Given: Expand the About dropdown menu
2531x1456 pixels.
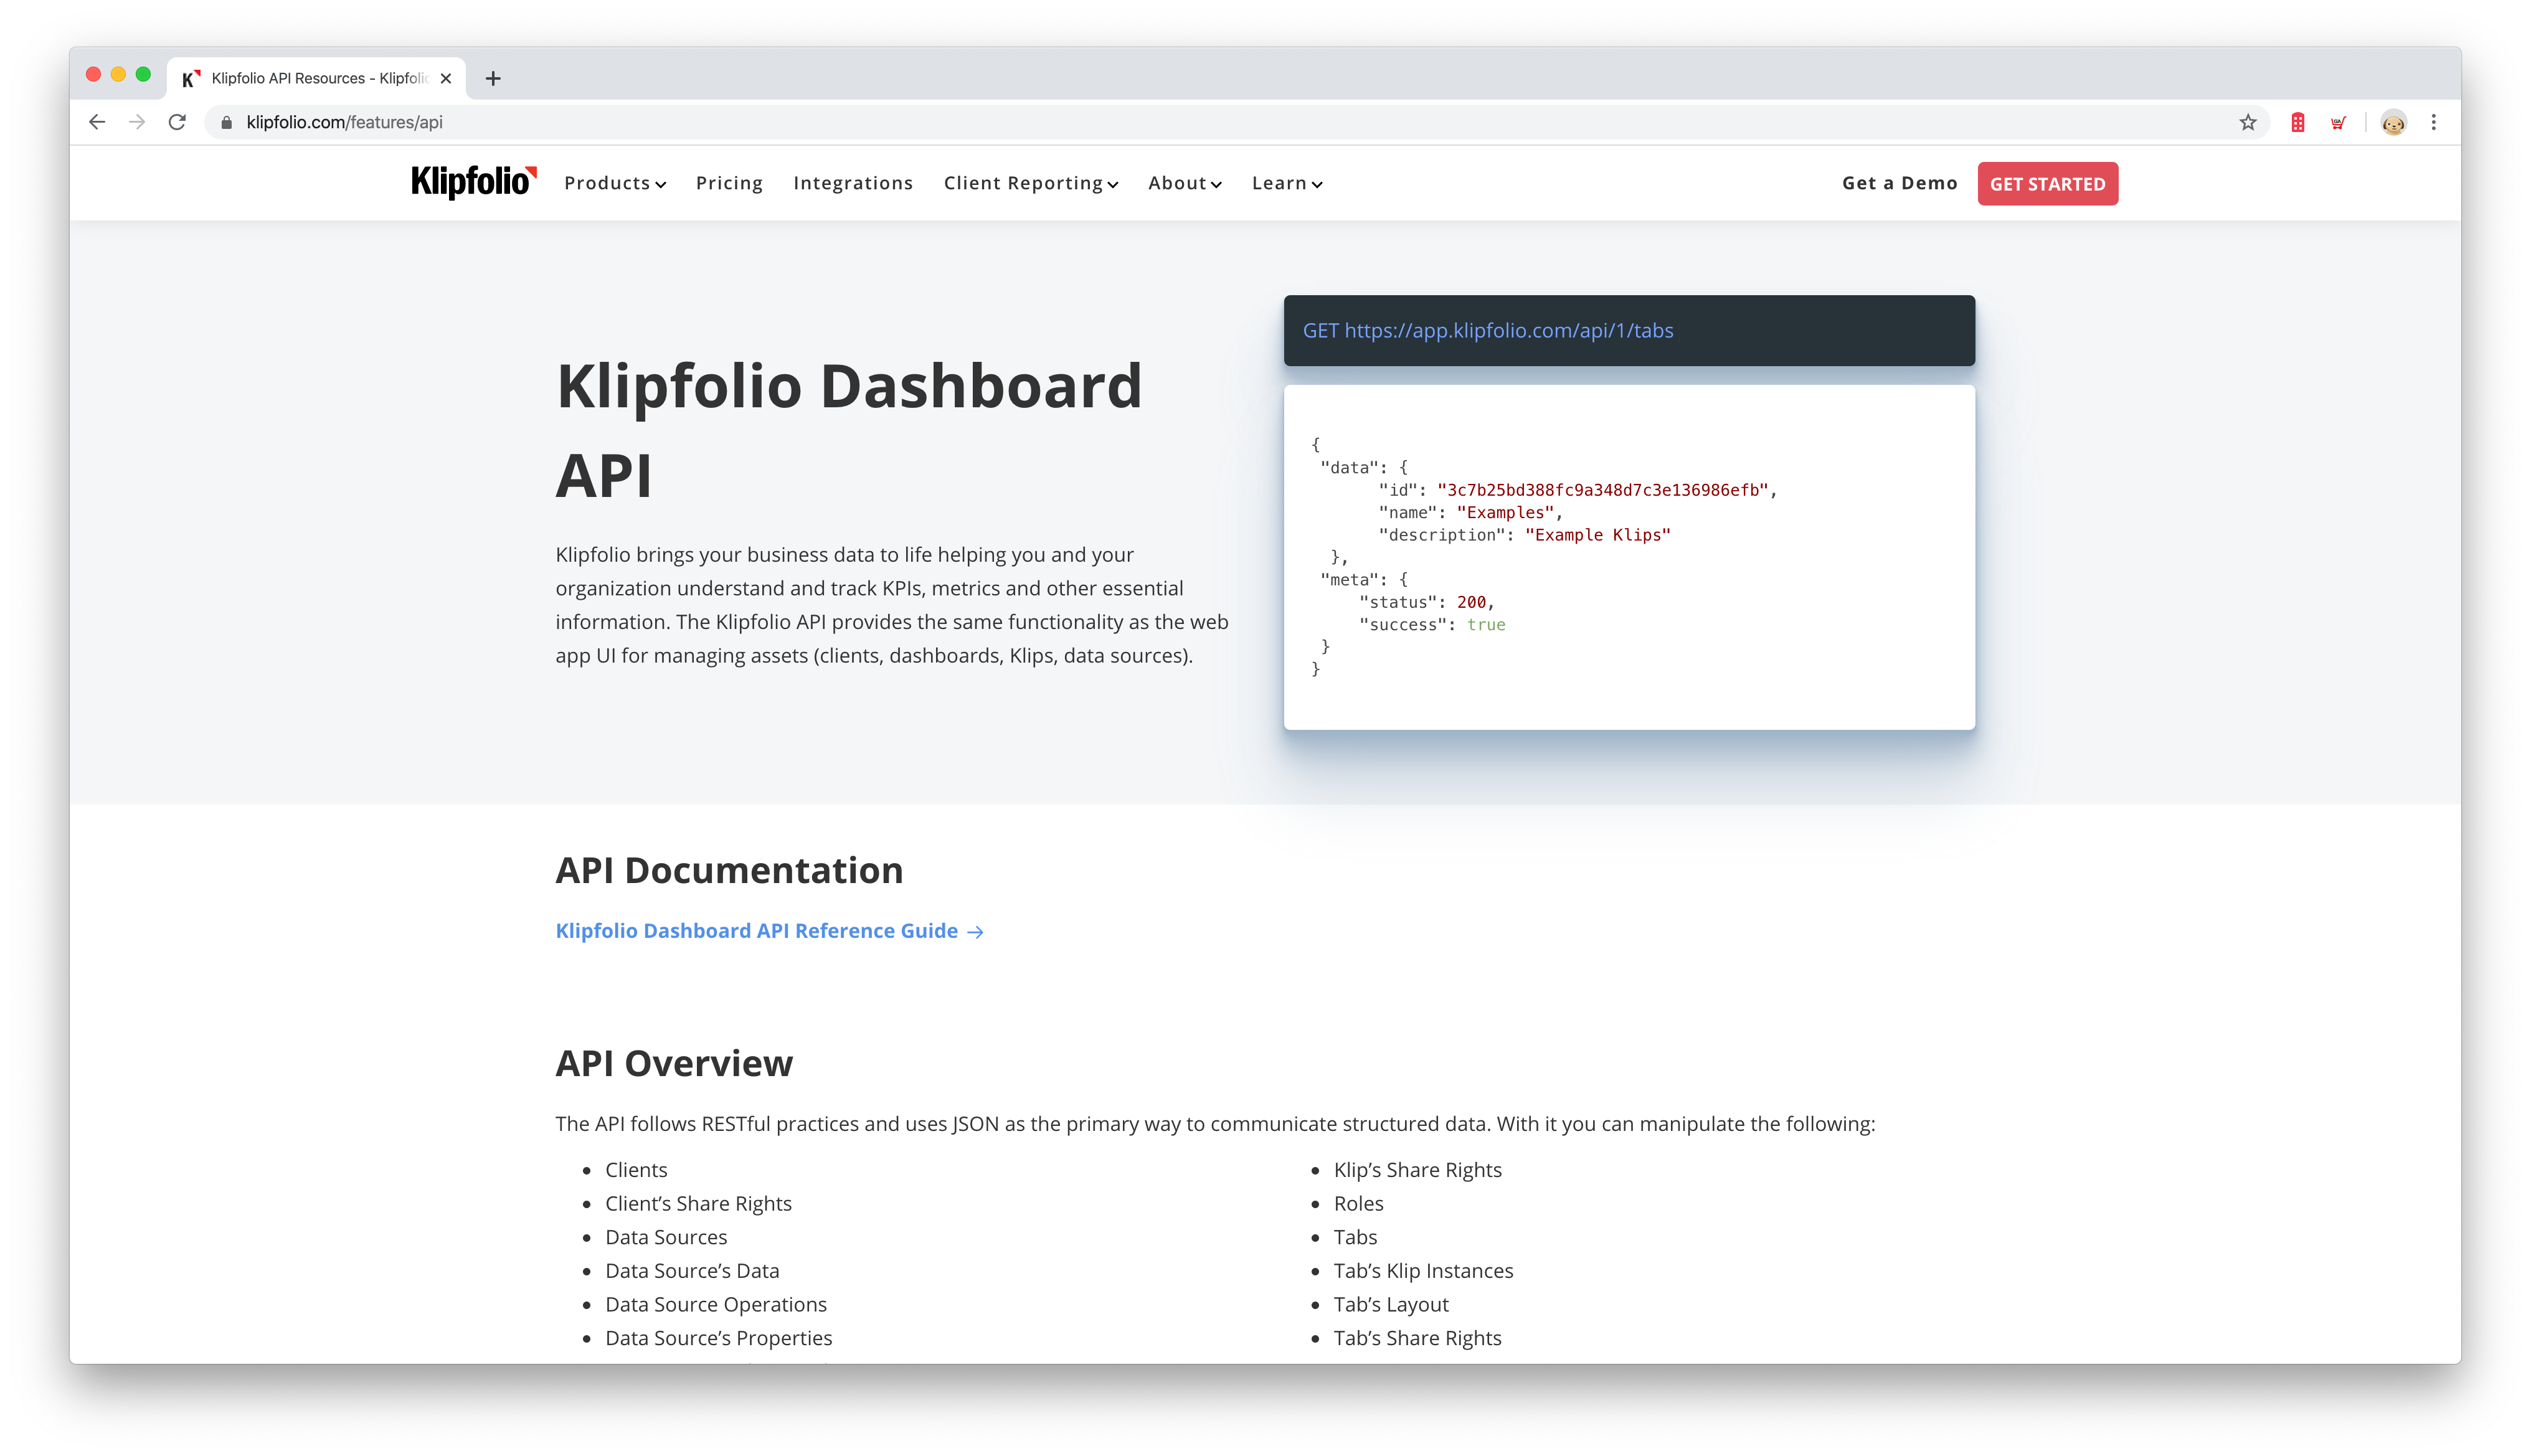Looking at the screenshot, I should [1185, 183].
